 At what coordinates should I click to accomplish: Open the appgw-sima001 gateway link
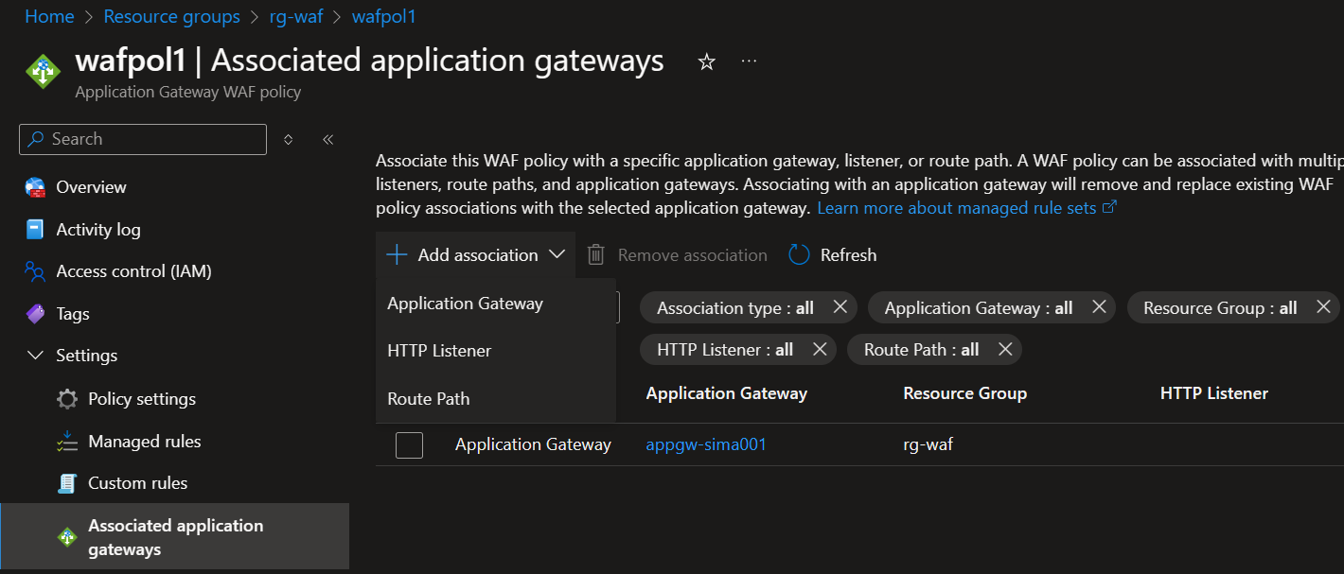coord(706,444)
